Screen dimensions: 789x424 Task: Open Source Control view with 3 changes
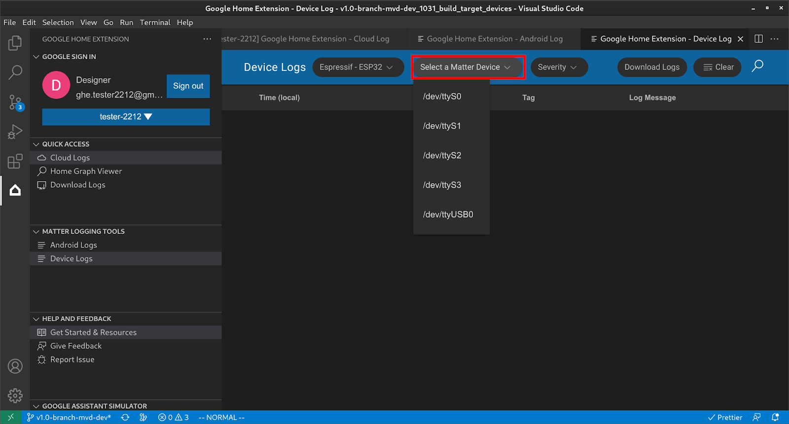pos(15,102)
